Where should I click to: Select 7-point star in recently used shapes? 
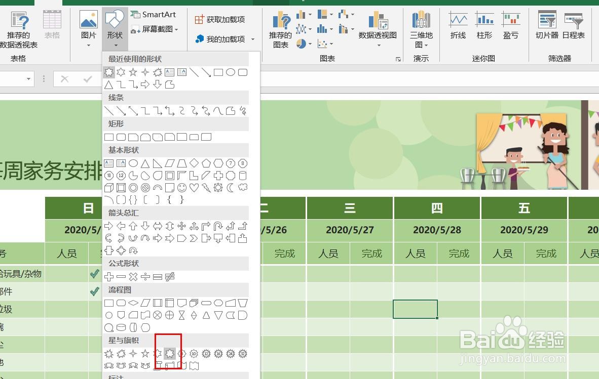[109, 72]
